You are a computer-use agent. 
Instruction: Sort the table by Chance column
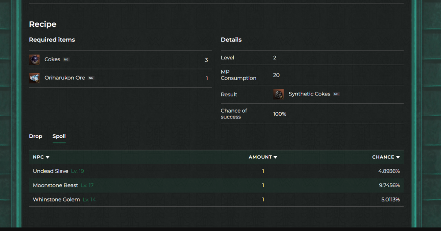click(x=385, y=157)
